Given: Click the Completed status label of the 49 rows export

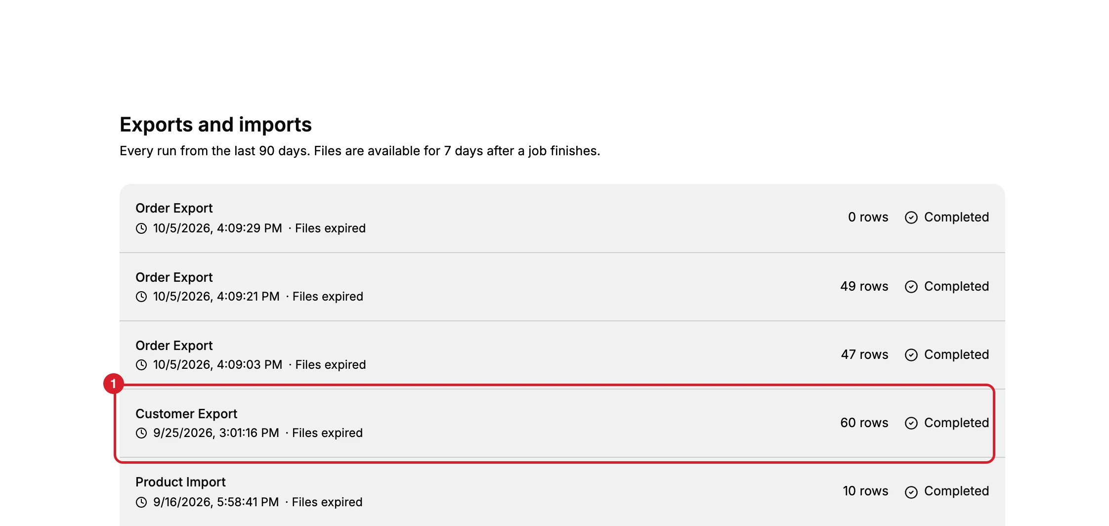Looking at the screenshot, I should pos(956,286).
